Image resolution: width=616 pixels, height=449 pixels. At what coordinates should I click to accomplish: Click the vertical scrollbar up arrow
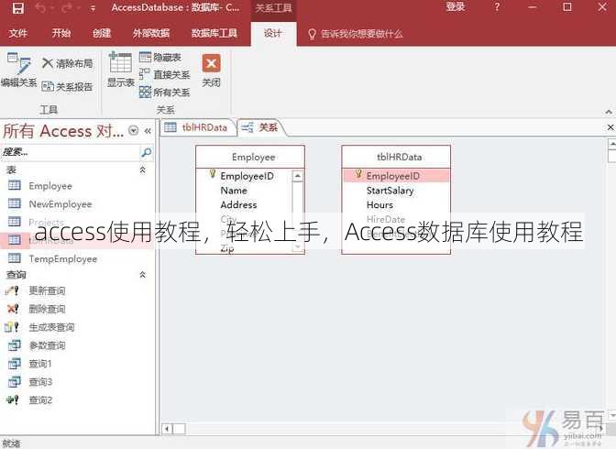pos(612,144)
